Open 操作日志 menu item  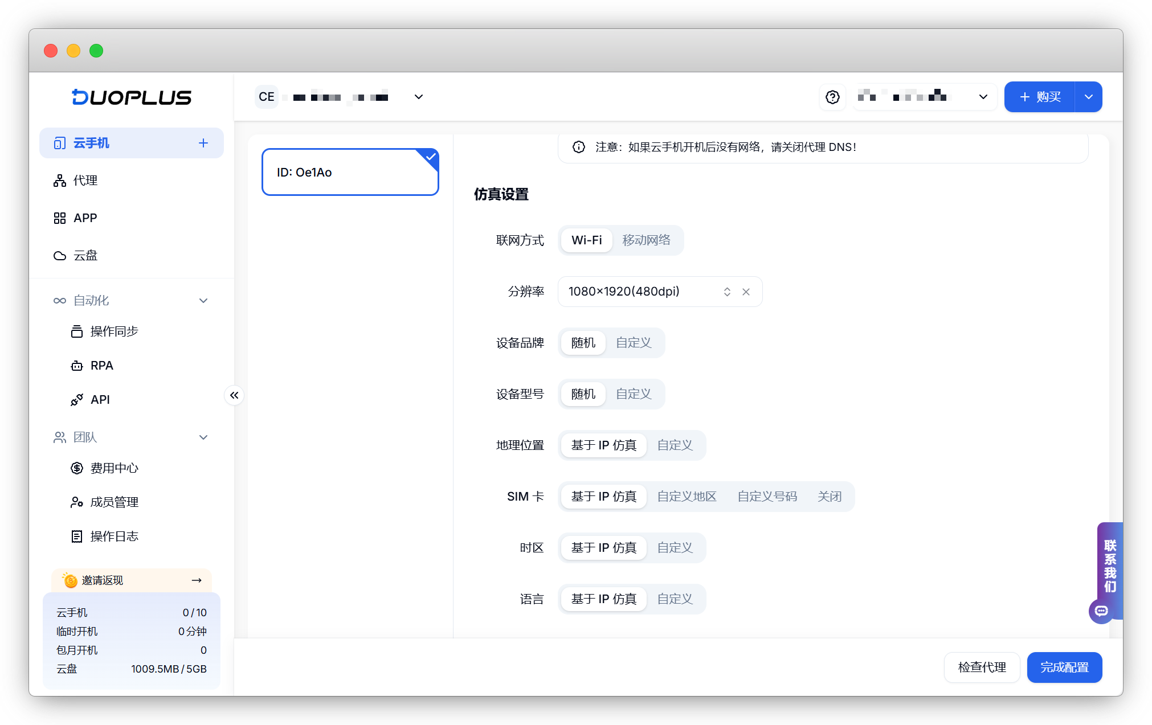114,536
